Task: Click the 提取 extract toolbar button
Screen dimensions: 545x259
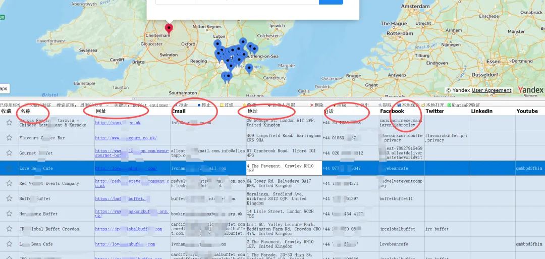Action: (385, 105)
